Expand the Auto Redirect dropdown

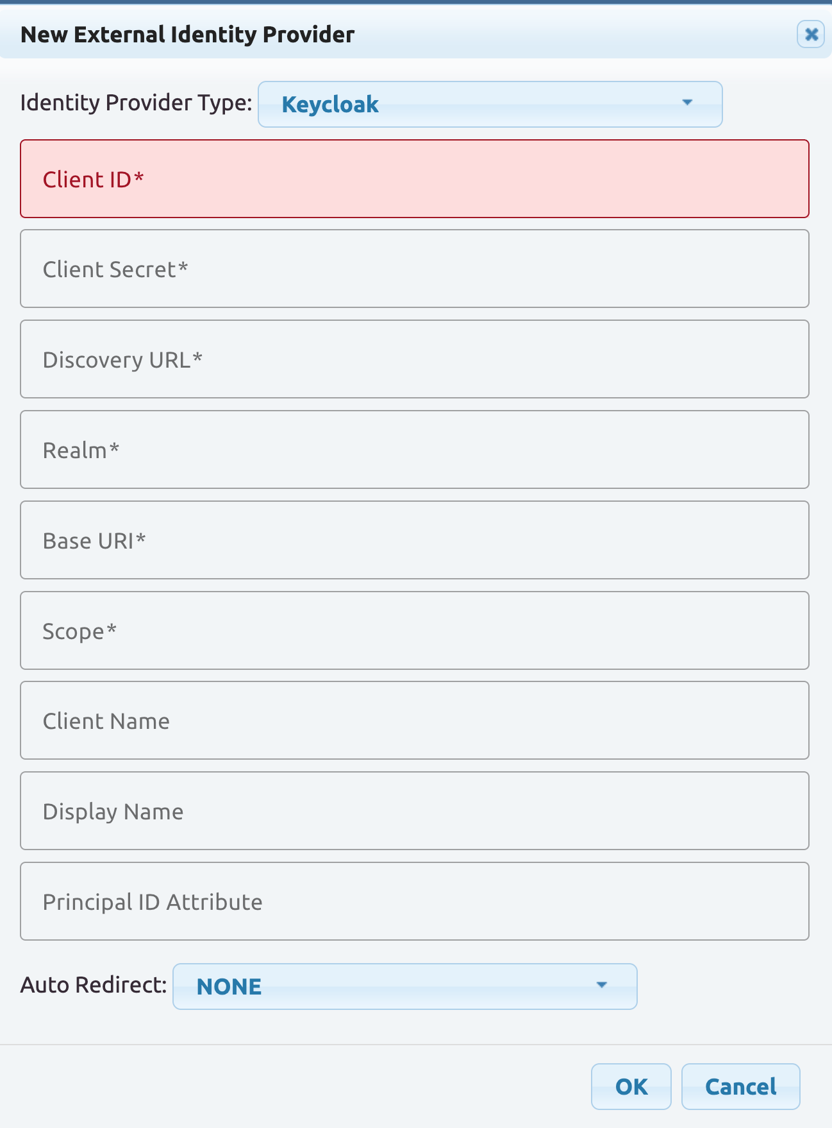click(404, 986)
